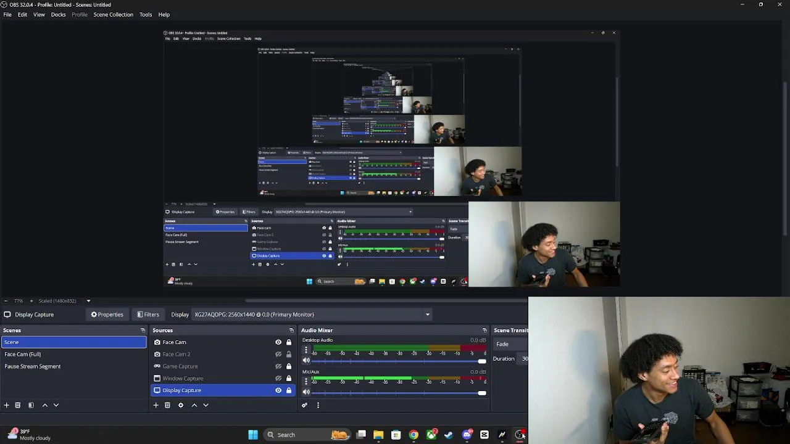Click the preview horizontal scrollbar
790x444 pixels.
[x=386, y=301]
